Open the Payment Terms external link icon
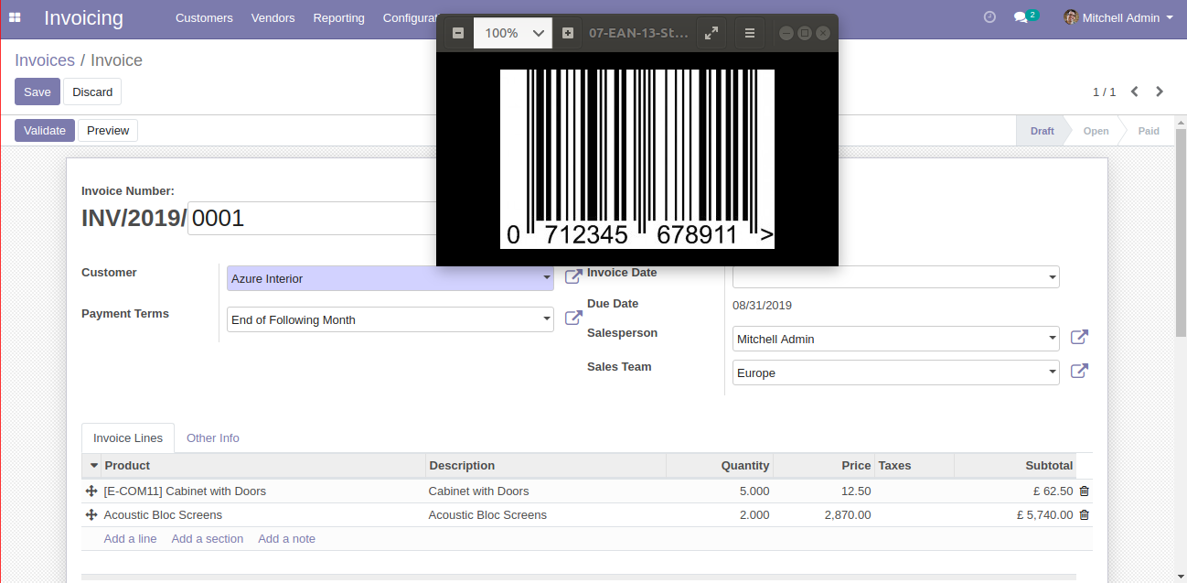 573,318
